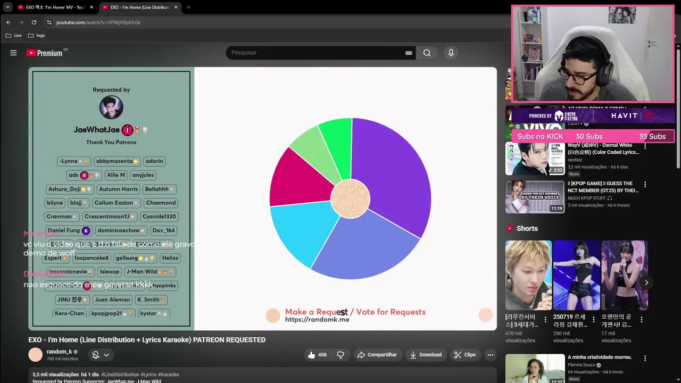The width and height of the screenshot is (681, 383).
Task: Open the 250719 Short thumbnail
Action: pos(577,275)
